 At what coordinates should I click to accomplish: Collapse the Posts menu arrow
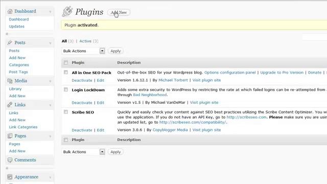(x=50, y=43)
